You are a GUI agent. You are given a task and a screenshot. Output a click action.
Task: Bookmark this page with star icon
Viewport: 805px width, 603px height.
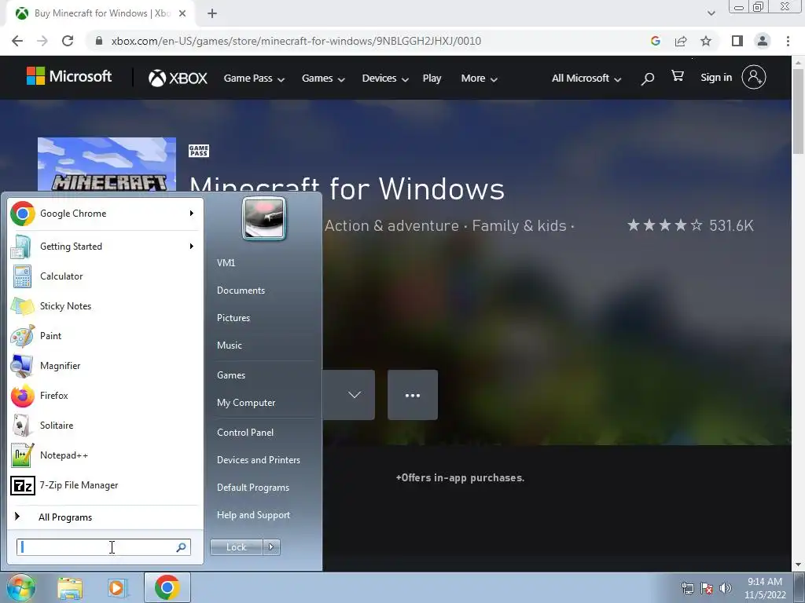tap(706, 41)
